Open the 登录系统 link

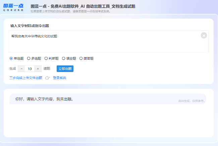tap(59, 78)
